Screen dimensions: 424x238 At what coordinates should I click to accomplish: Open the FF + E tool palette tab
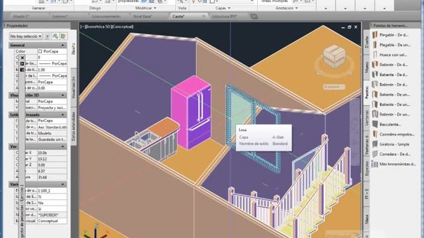pyautogui.click(x=366, y=194)
